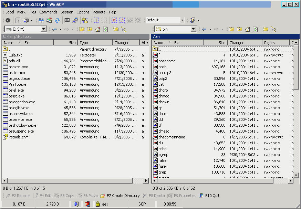Image resolution: width=301 pixels, height=209 pixels.
Task: Go to remote home directory icon
Action: click(x=247, y=29)
